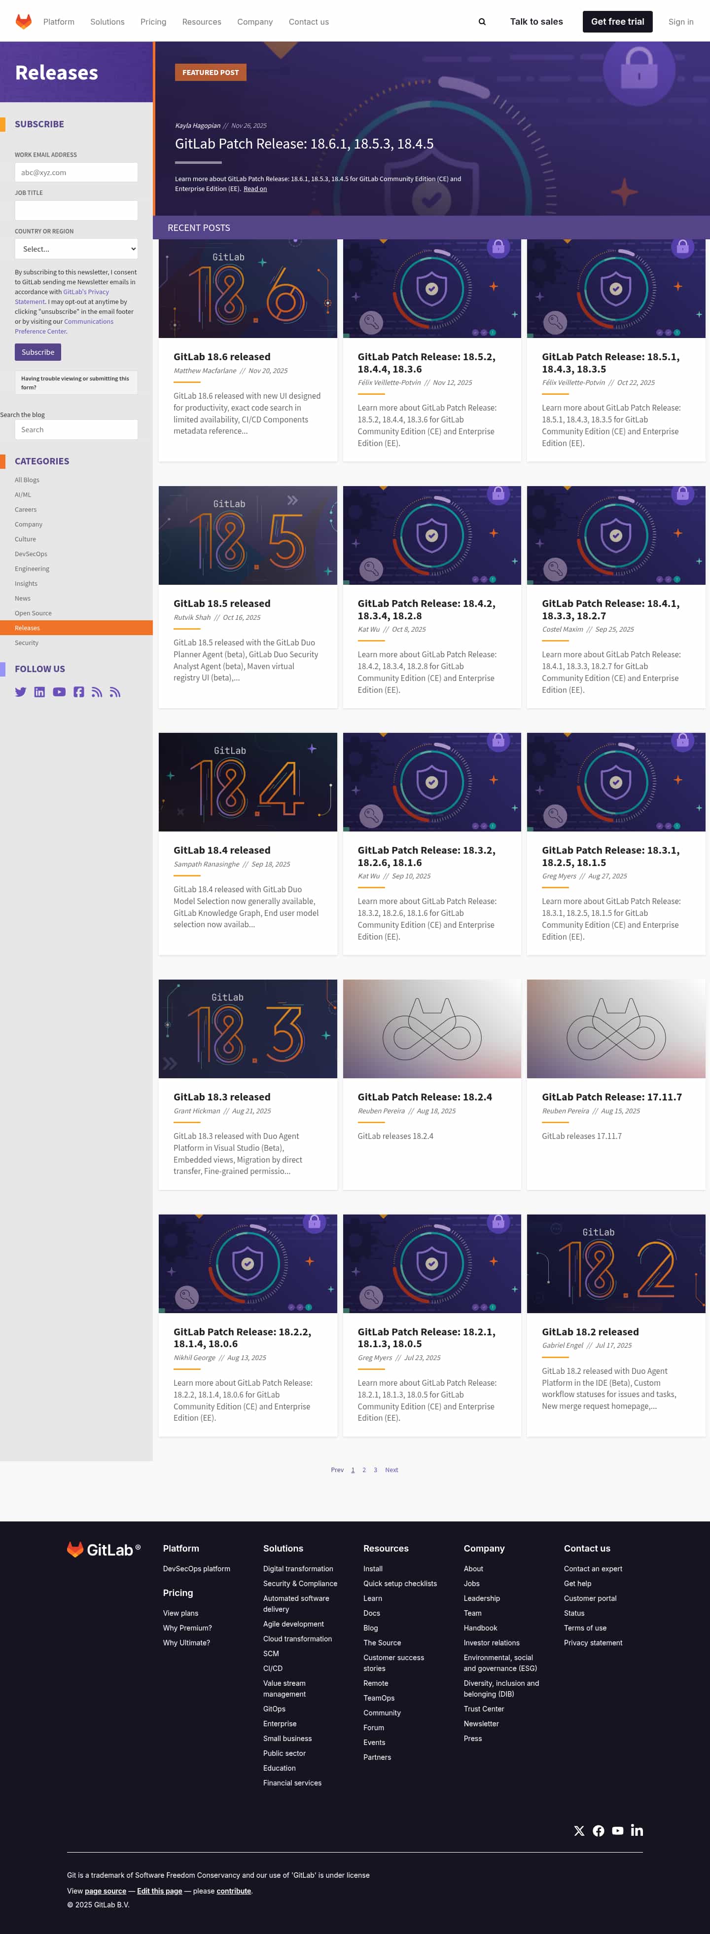
Task: Focus the work email address field
Action: tap(76, 172)
